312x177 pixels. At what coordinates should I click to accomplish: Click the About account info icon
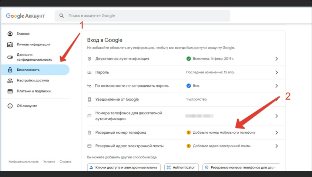click(x=10, y=106)
